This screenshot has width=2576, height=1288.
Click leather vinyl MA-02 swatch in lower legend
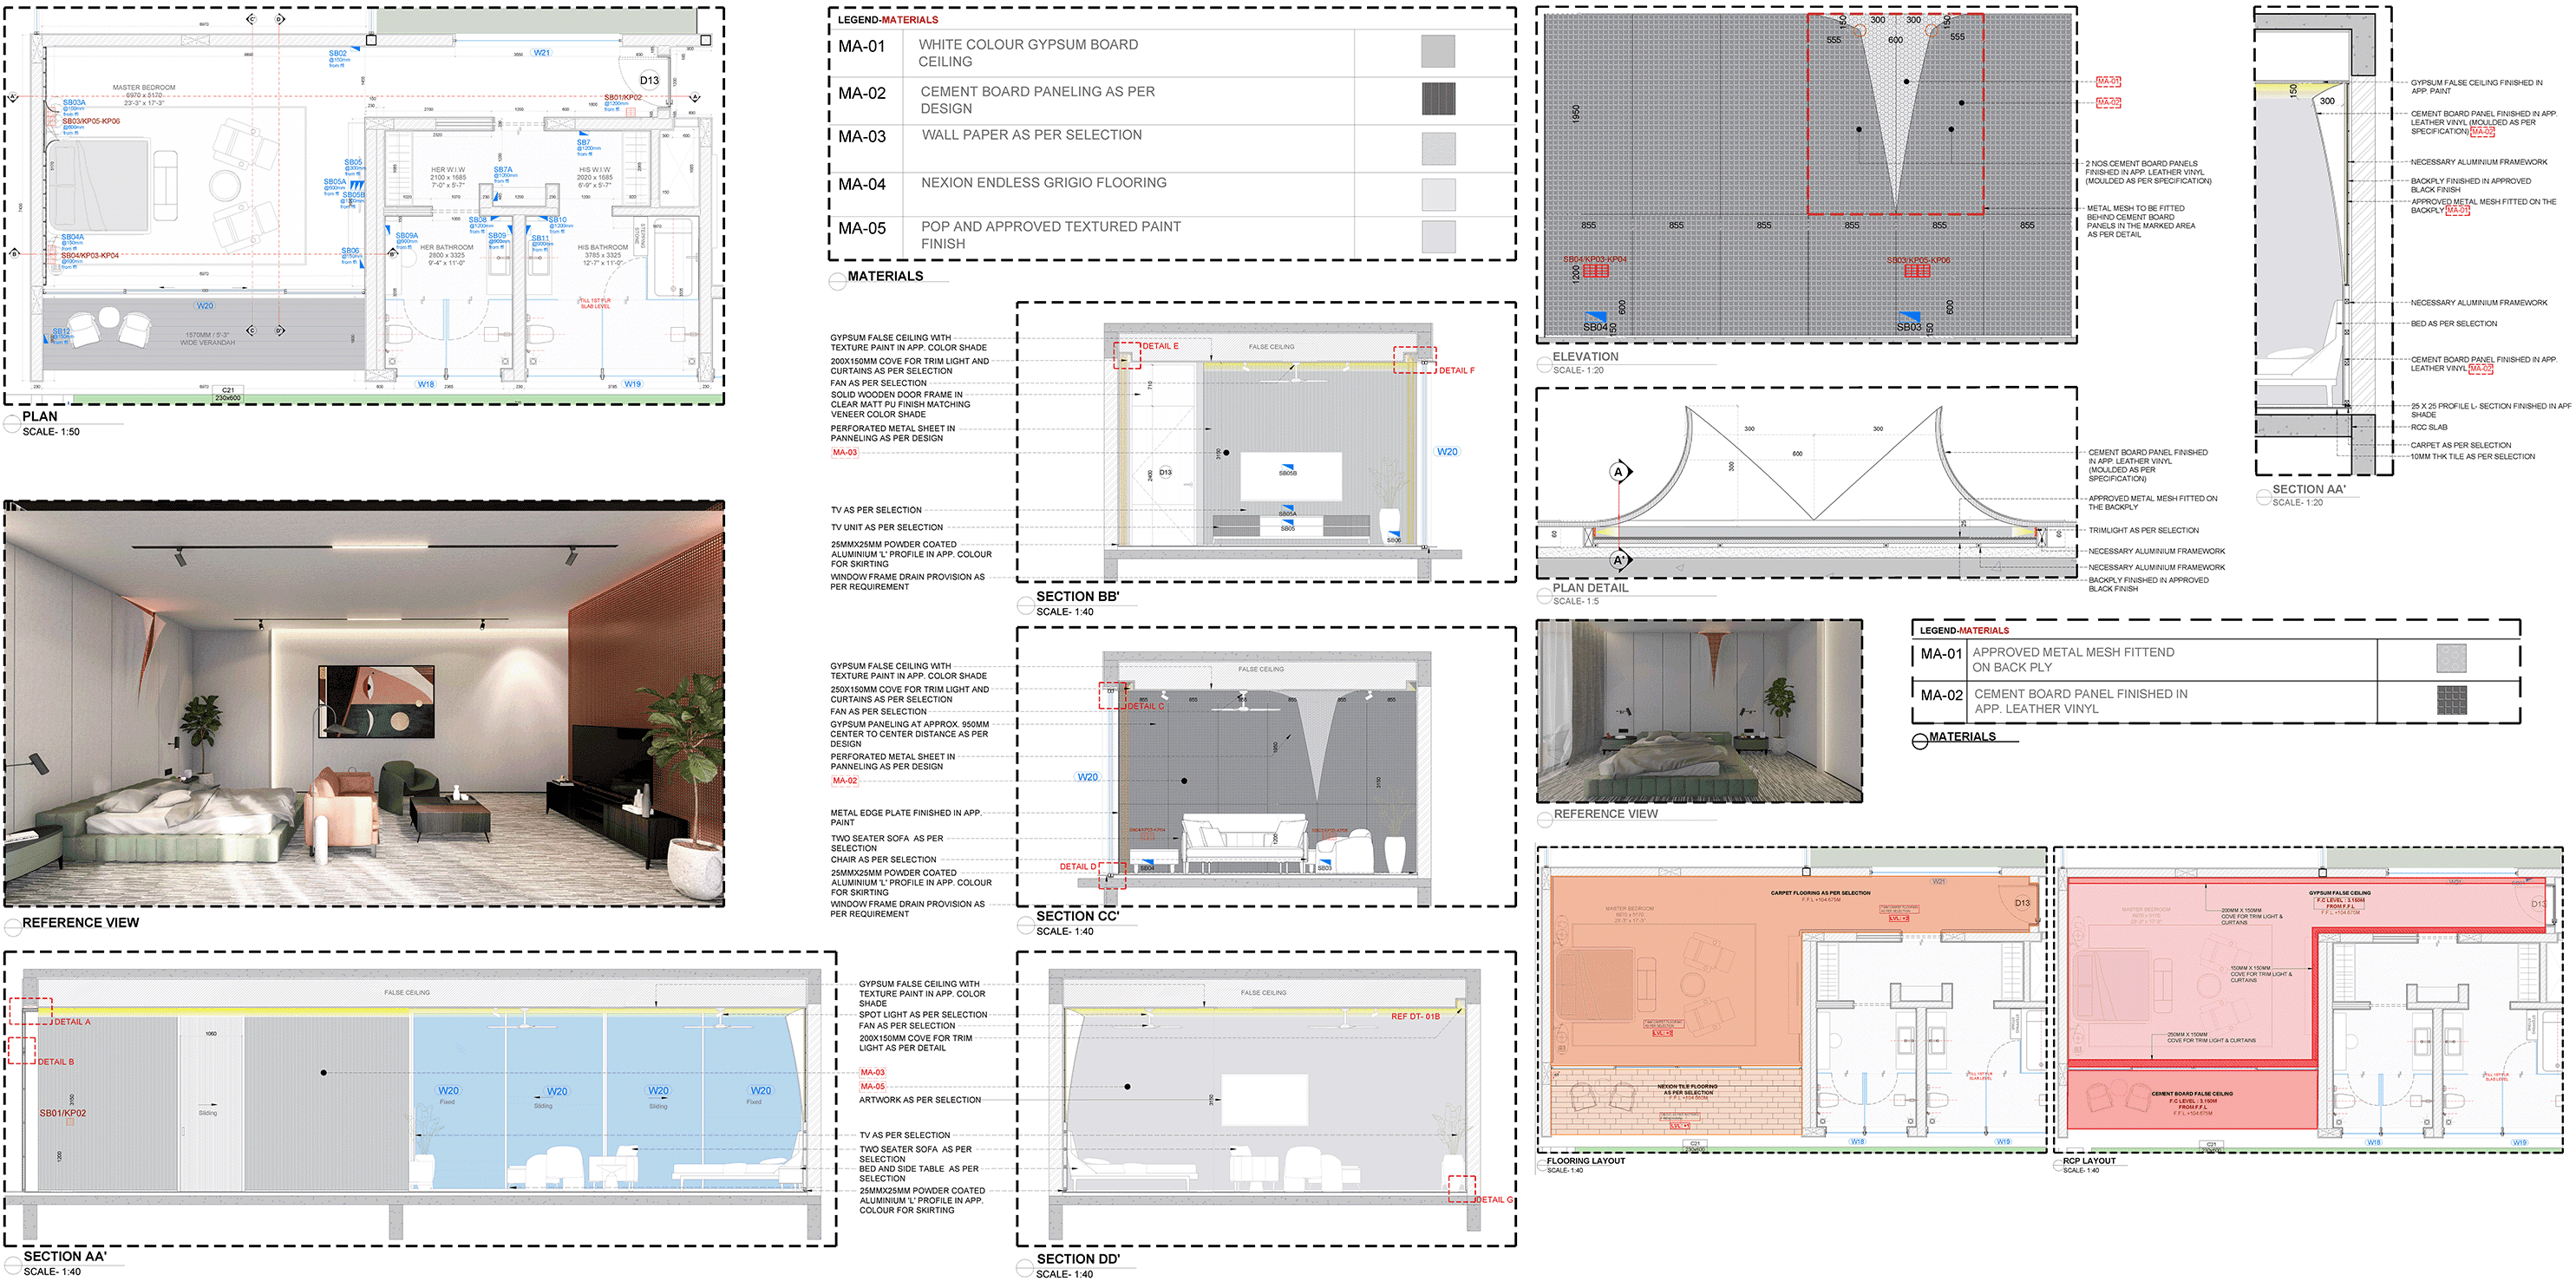point(2451,700)
